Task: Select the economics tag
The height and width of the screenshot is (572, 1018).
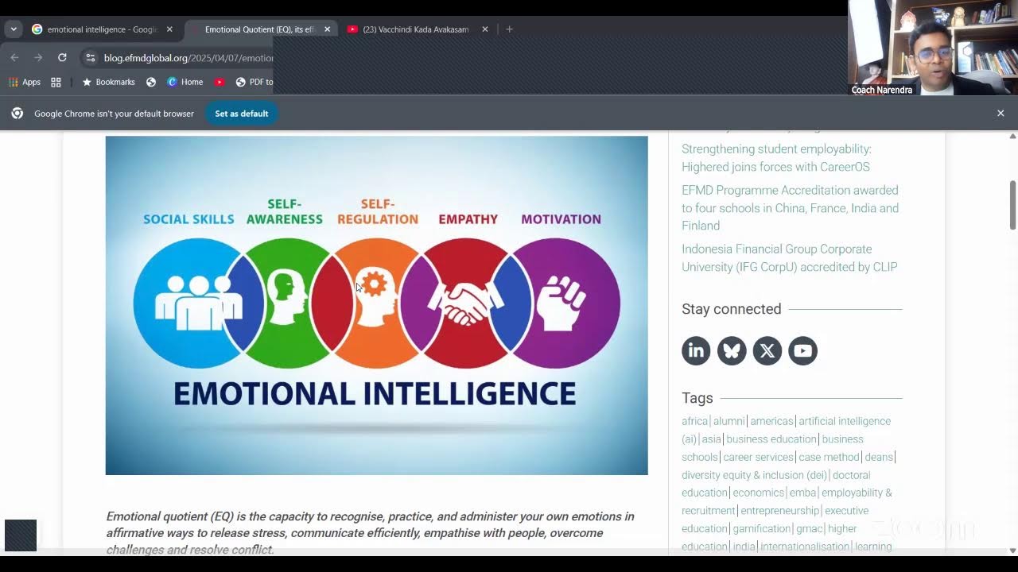Action: point(759,493)
